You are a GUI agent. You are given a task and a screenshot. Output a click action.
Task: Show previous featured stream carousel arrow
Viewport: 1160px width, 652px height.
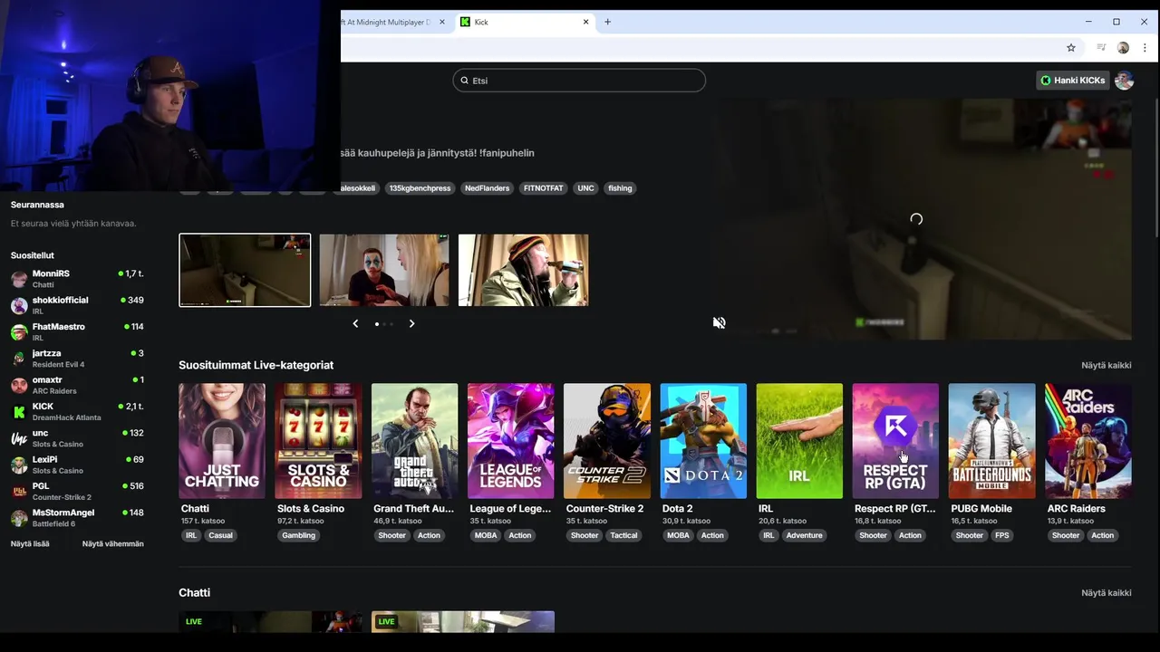coord(355,323)
